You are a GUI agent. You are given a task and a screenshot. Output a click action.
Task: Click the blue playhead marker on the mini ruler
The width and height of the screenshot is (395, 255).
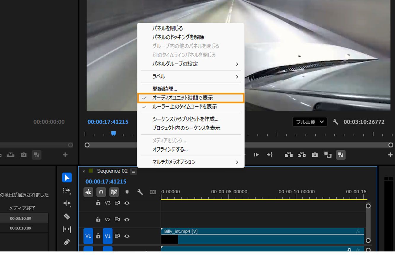(113, 134)
